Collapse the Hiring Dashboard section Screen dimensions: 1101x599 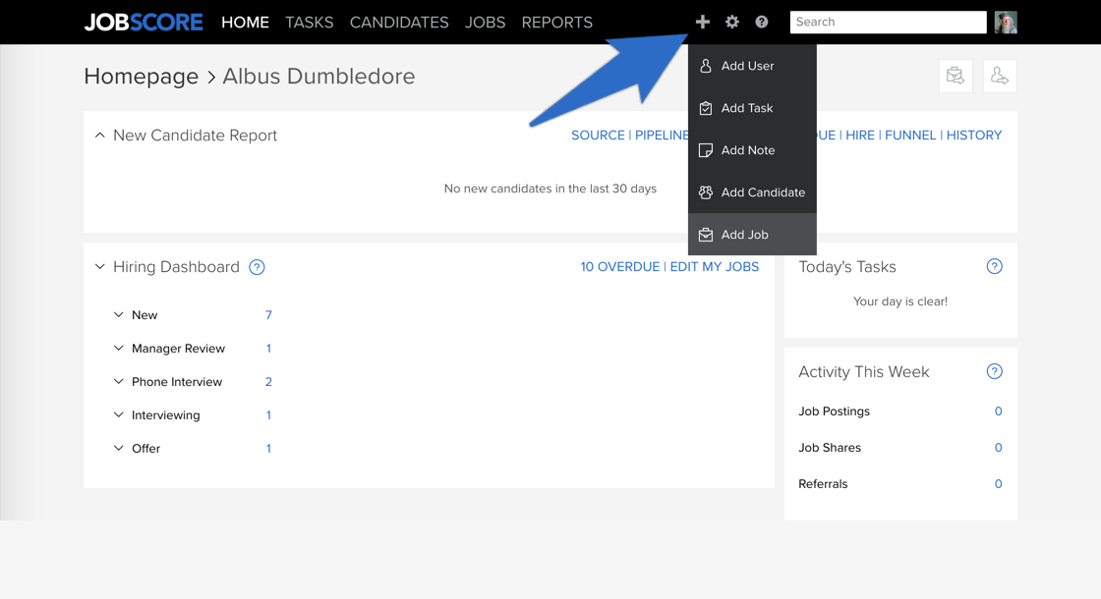coord(99,266)
